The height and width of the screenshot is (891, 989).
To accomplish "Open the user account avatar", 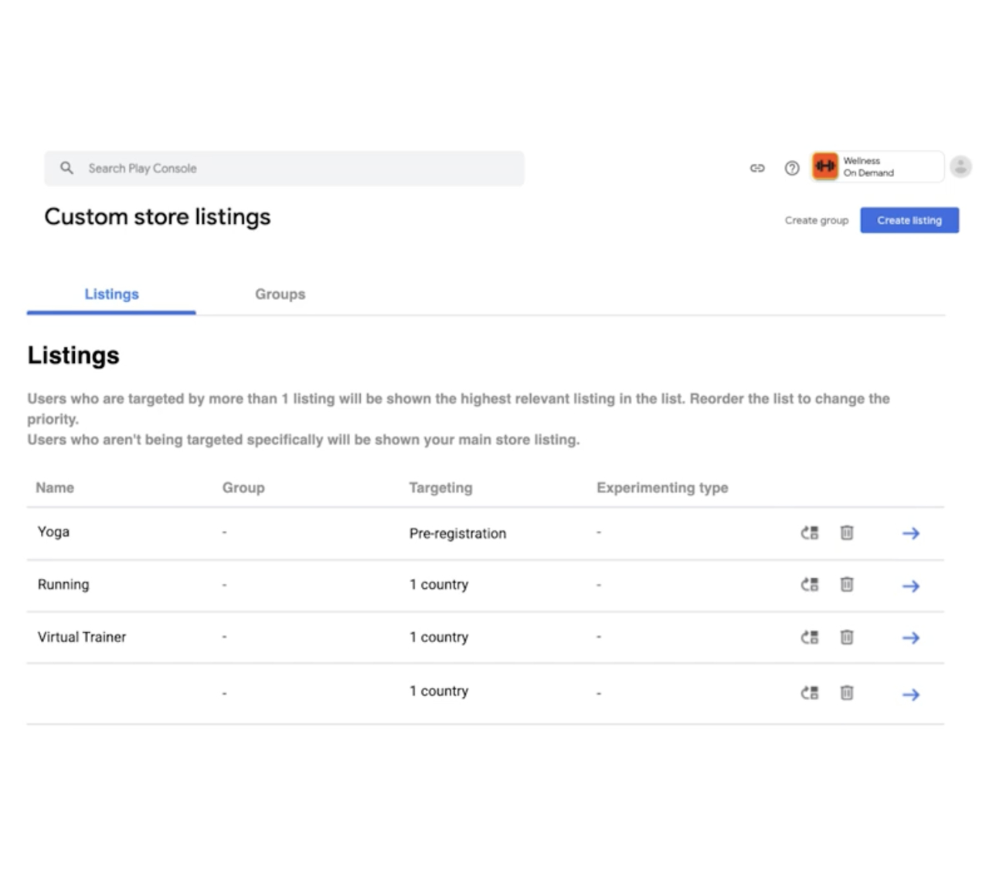I will 960,166.
